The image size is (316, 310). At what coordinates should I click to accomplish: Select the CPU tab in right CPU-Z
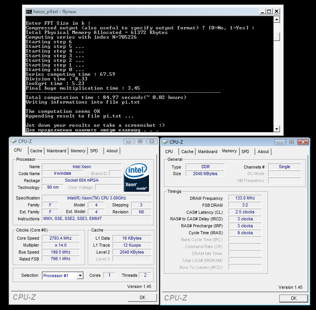point(169,152)
